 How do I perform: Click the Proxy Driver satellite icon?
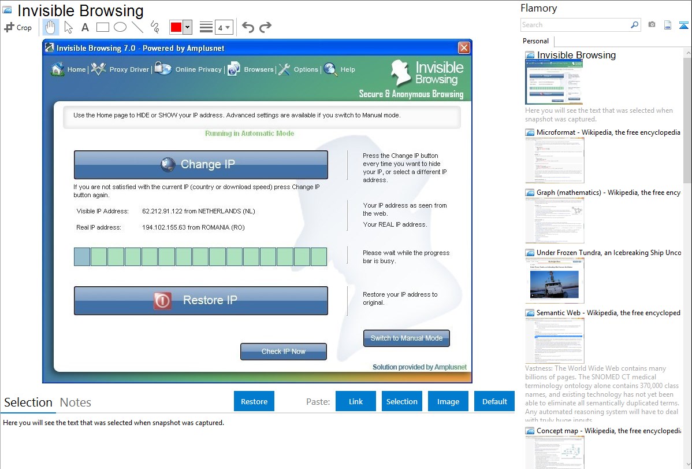[99, 69]
